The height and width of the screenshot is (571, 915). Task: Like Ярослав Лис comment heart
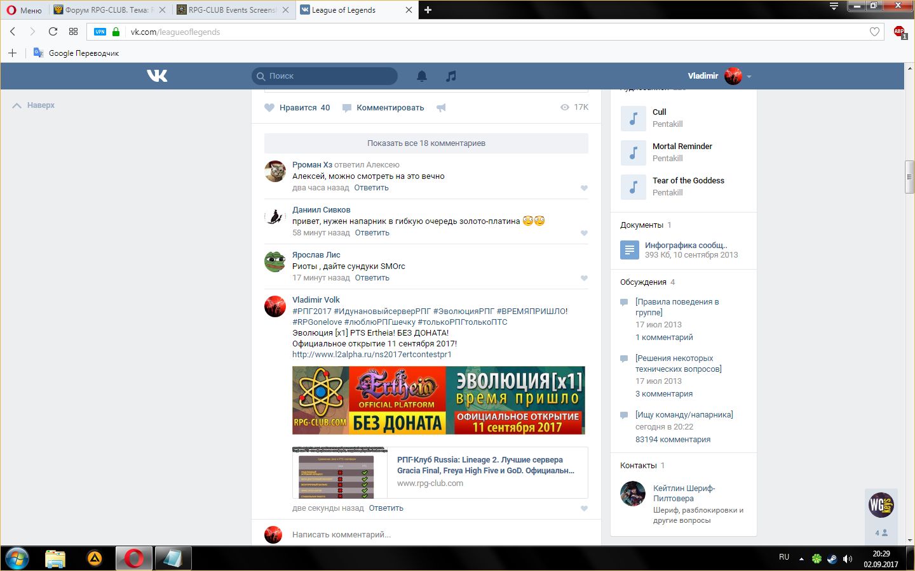click(584, 278)
